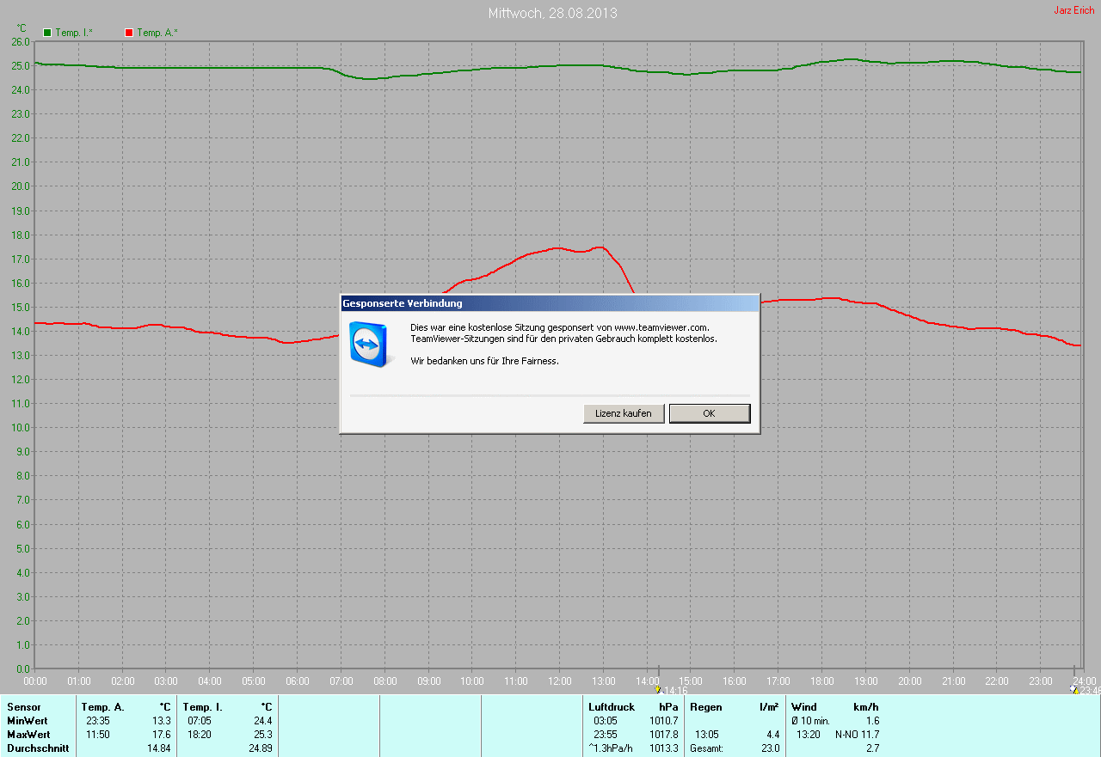
Task: Click the Regen column header
Action: pos(705,707)
